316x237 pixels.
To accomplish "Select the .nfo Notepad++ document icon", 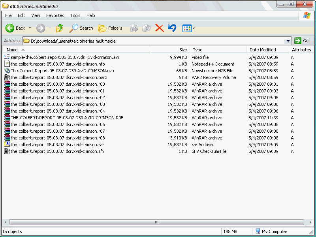I will point(7,64).
